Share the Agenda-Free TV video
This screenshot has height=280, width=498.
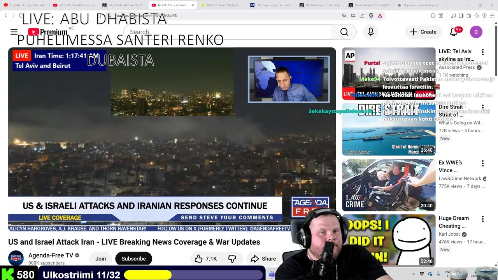pyautogui.click(x=263, y=259)
